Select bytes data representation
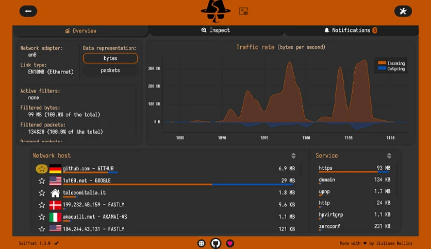Viewport: 431px width, 249px height. (x=110, y=59)
